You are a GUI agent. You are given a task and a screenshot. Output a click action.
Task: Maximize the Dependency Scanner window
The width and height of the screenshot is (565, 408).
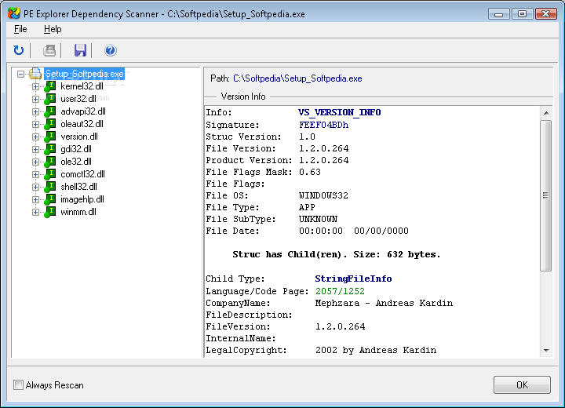(x=522, y=14)
